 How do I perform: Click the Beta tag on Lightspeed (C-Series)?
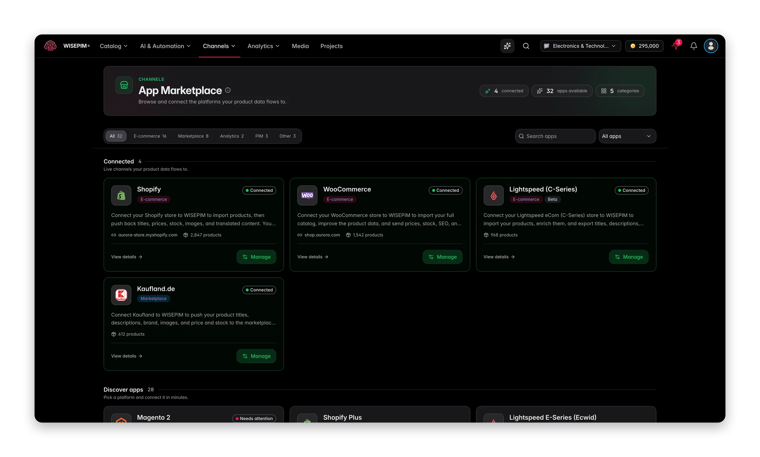pos(553,199)
